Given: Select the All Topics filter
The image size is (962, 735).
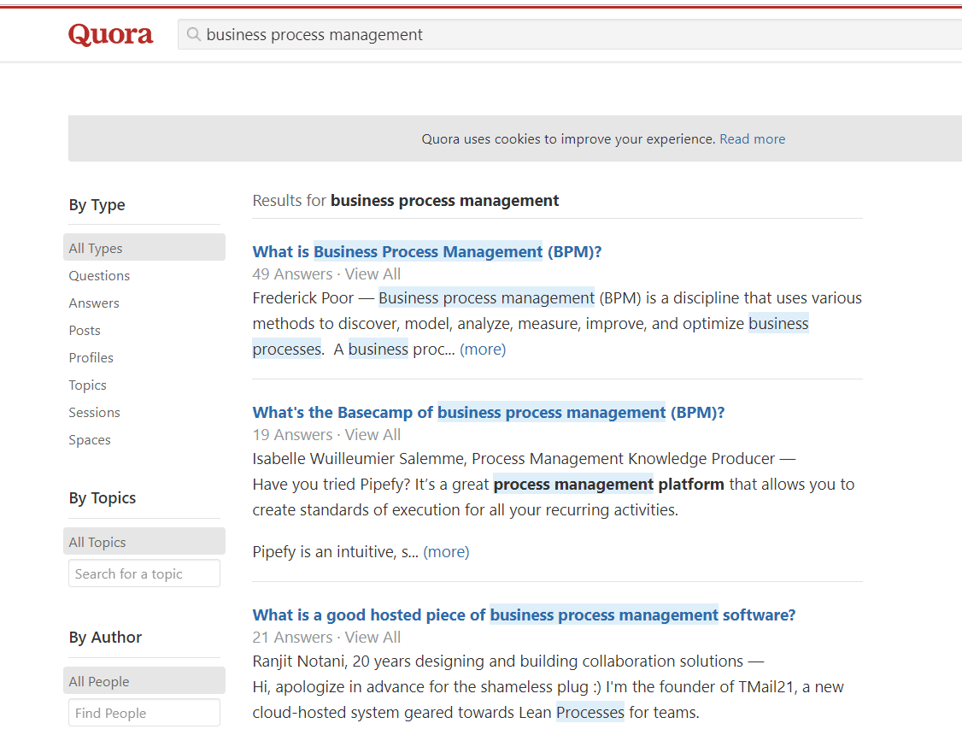Looking at the screenshot, I should (x=144, y=542).
